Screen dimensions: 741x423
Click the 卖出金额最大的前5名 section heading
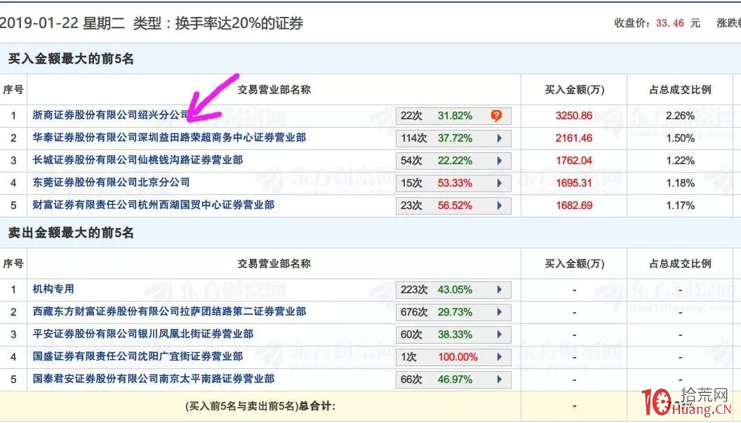coord(72,232)
